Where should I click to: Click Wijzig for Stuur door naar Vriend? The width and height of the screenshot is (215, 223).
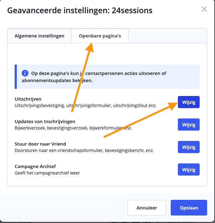(189, 147)
